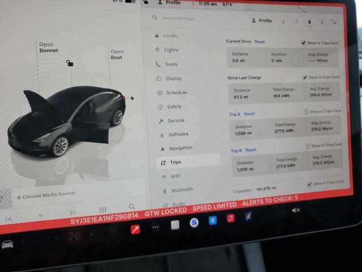Image resolution: width=362 pixels, height=272 pixels.
Task: Open the white notepad app icon
Action: [175, 225]
